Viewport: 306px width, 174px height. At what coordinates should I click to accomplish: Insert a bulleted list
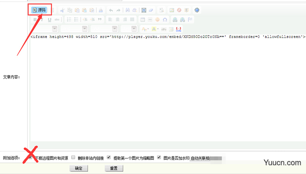tap(76, 19)
